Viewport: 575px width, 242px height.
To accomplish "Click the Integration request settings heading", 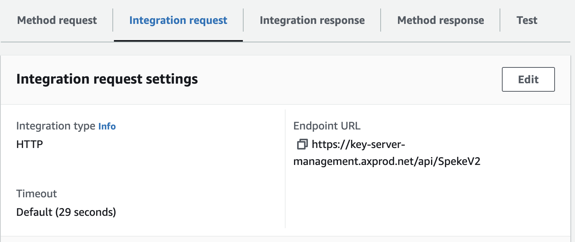I will (x=107, y=79).
